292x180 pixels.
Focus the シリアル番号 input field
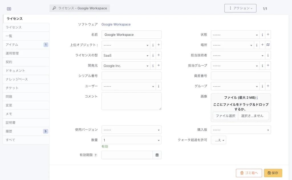(131, 76)
